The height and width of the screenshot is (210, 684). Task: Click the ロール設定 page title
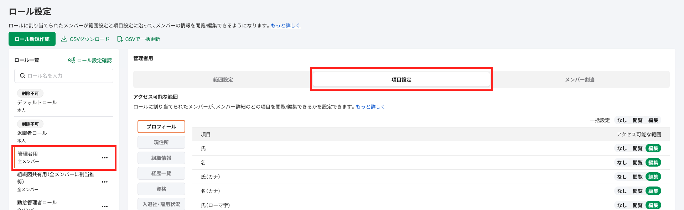(30, 12)
